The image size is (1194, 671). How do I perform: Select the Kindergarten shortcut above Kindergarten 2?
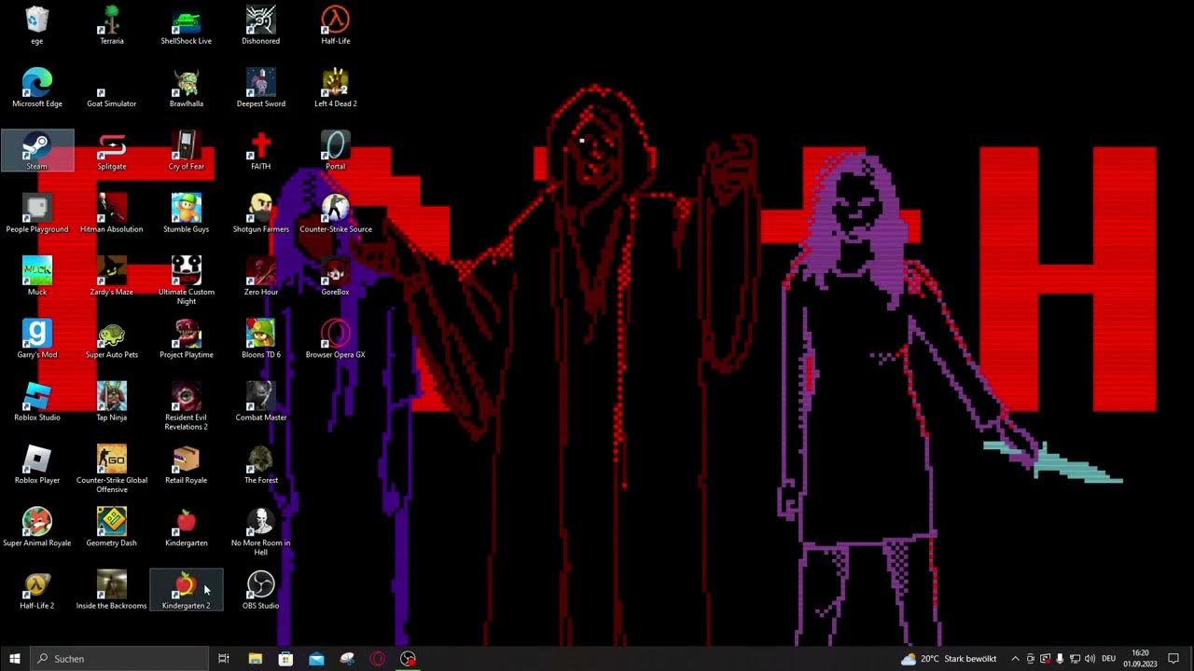187,527
